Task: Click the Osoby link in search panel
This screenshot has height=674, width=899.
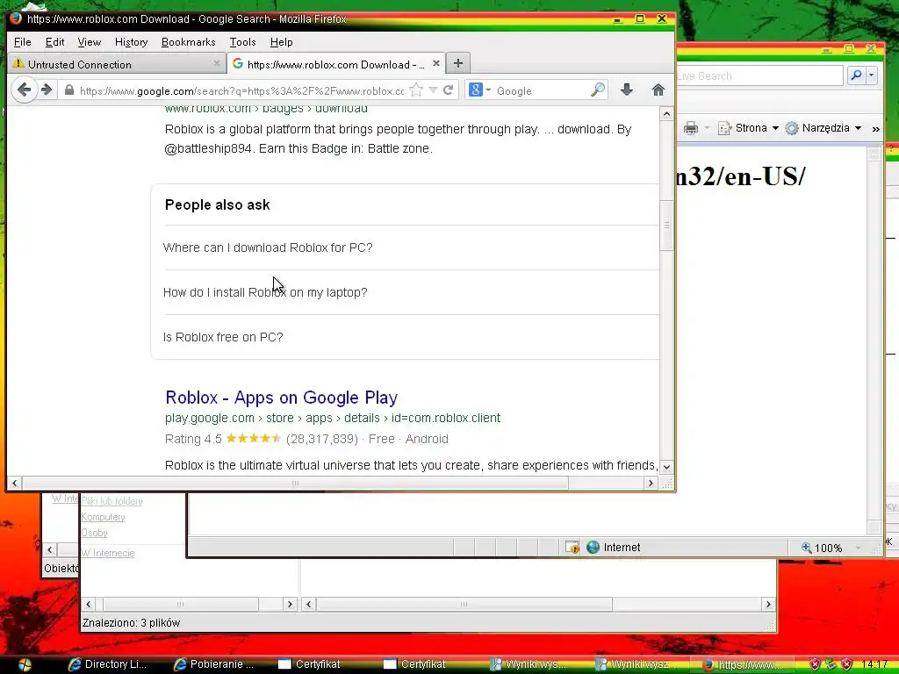Action: tap(95, 533)
